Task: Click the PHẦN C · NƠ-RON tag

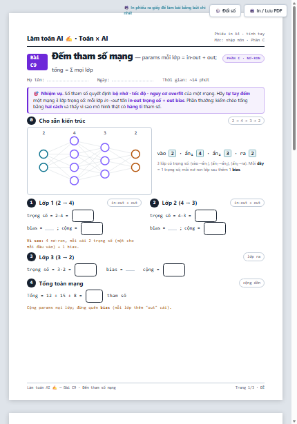Action: coord(243,59)
